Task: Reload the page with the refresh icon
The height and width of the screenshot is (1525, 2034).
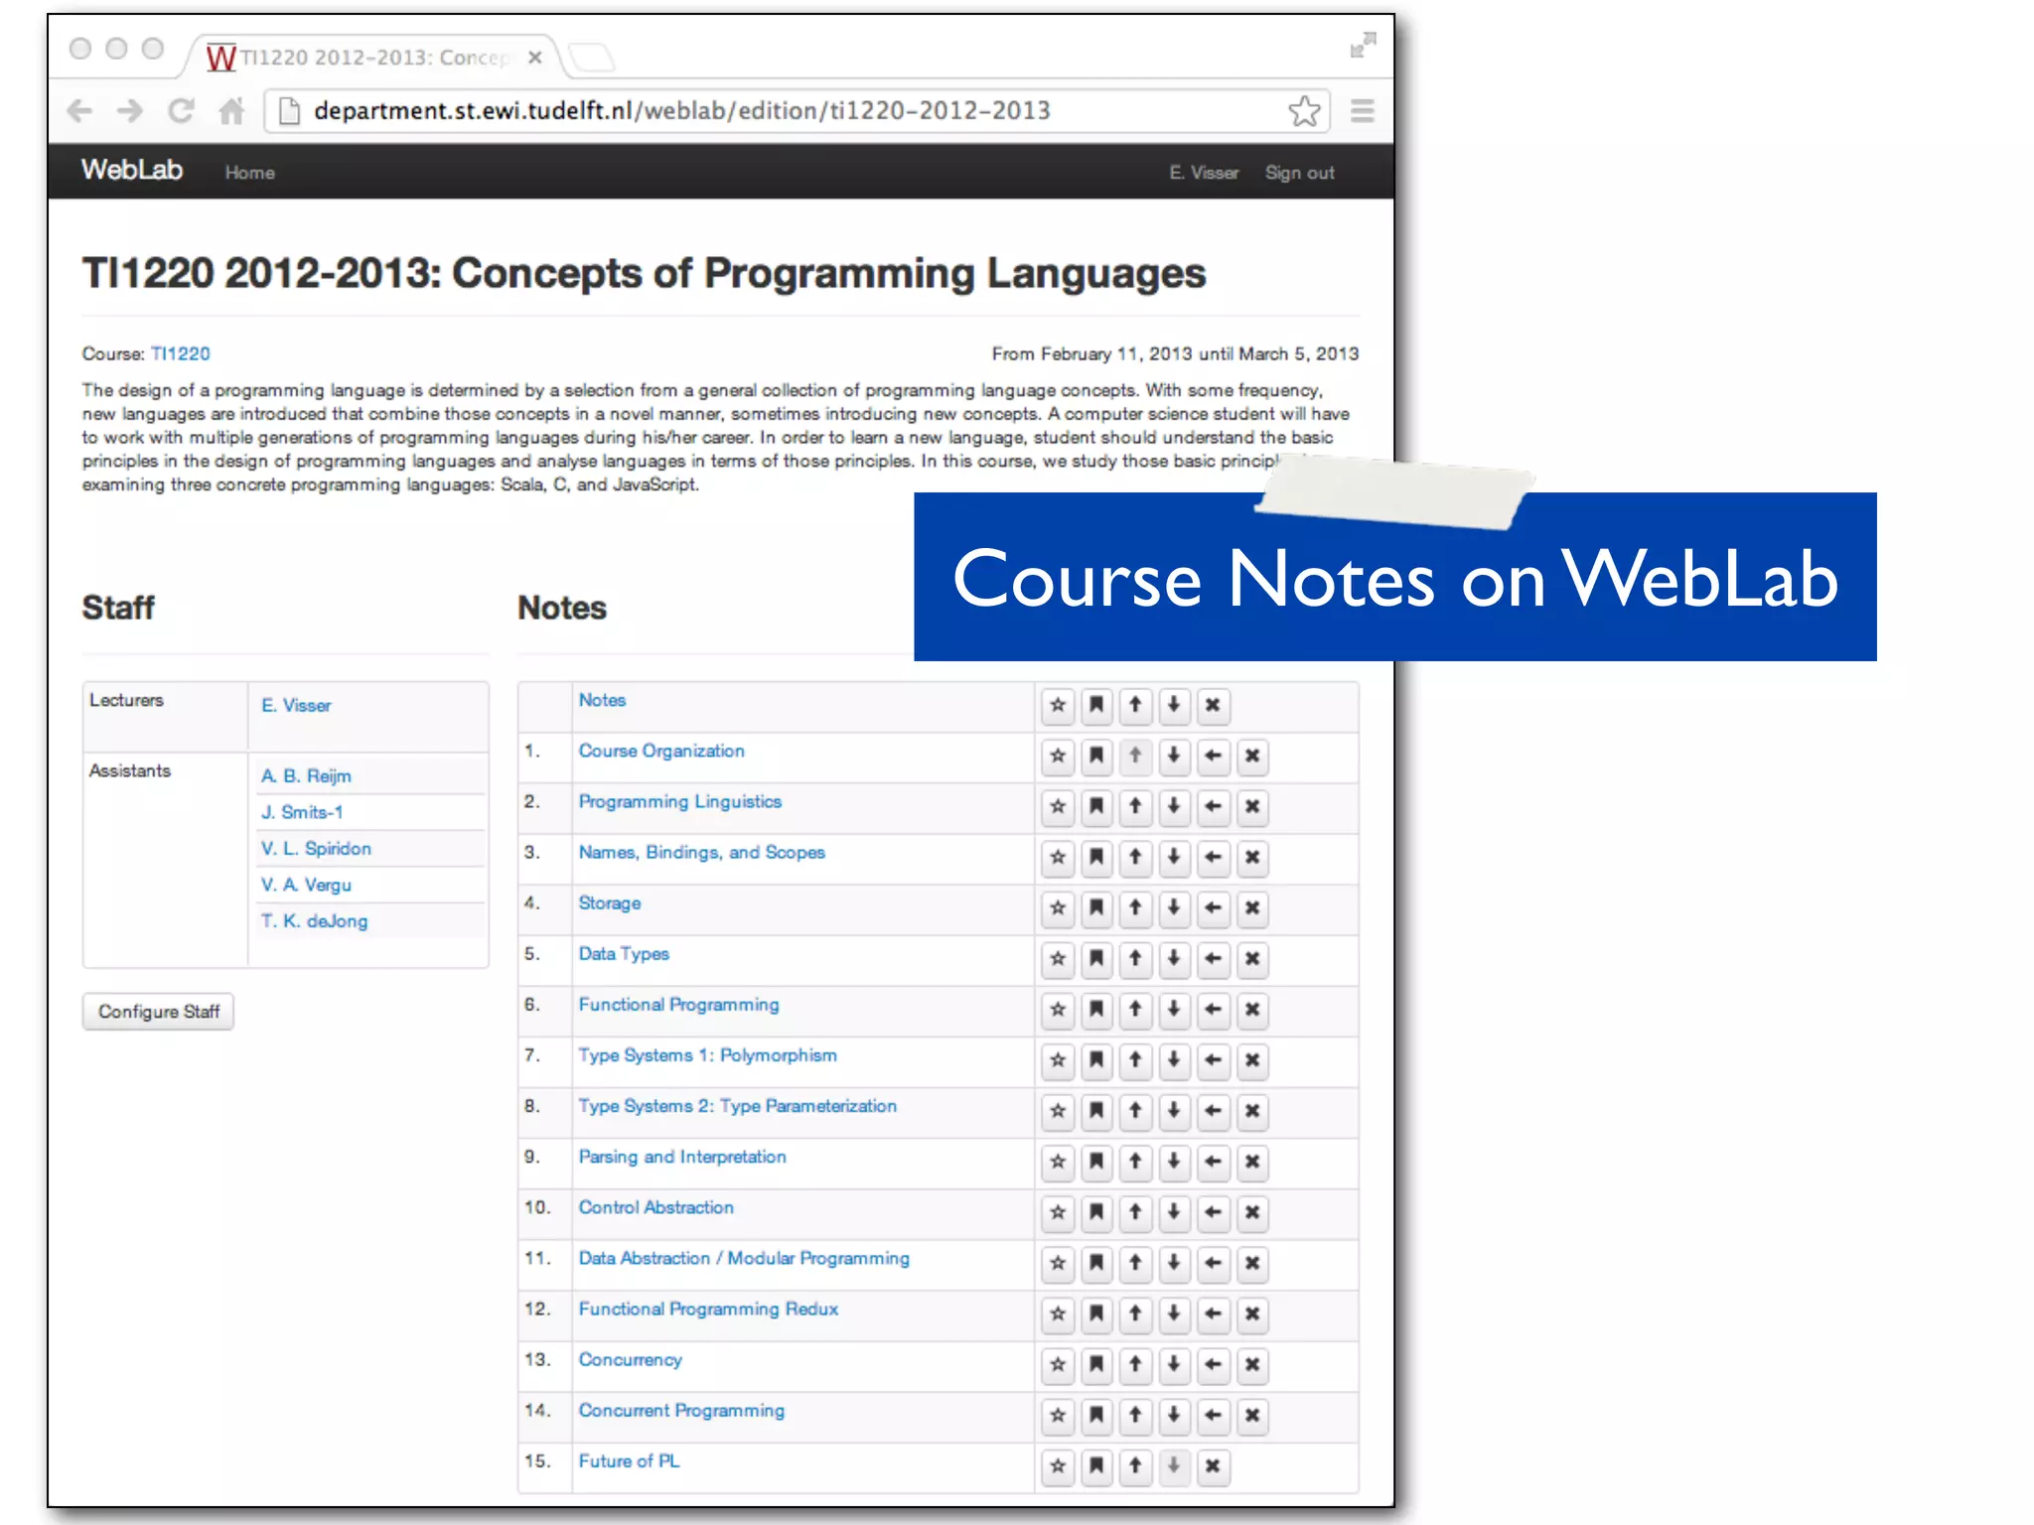Action: [181, 110]
